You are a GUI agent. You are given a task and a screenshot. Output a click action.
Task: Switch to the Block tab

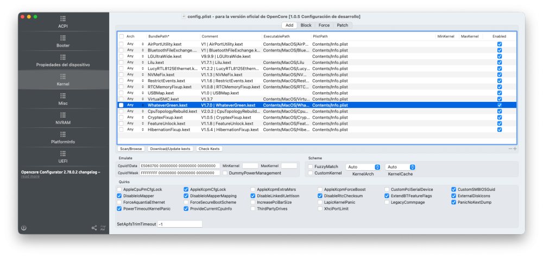click(x=306, y=25)
